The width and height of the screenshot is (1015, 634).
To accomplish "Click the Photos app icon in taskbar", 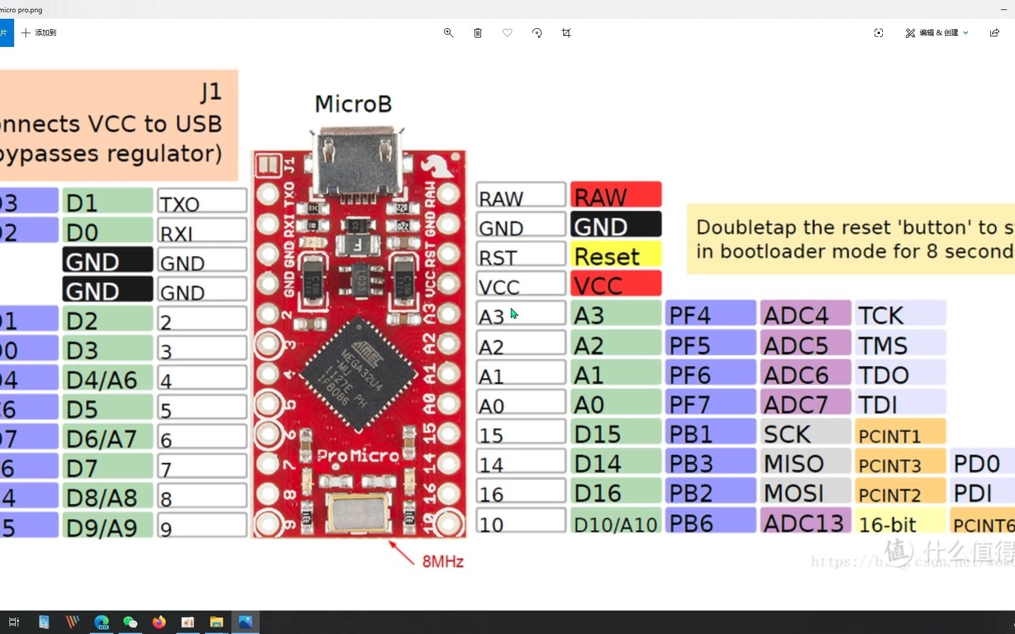I will 246,622.
